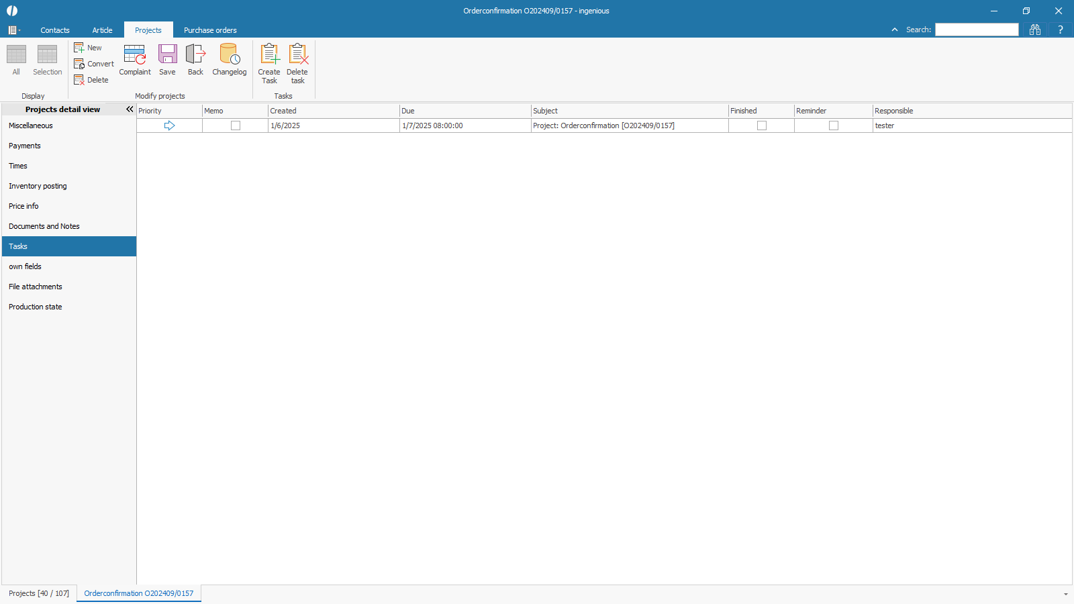The image size is (1074, 604).
Task: Click the binoculars search icon
Action: tap(1035, 30)
